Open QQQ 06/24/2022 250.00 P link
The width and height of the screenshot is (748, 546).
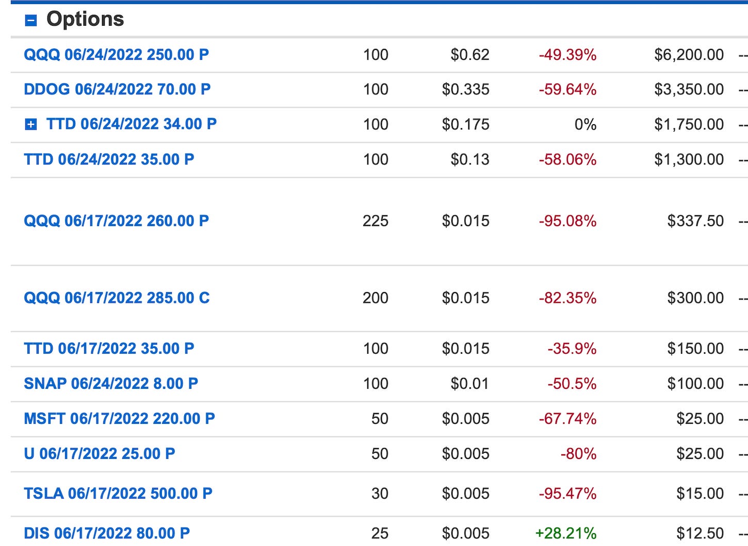coord(117,55)
